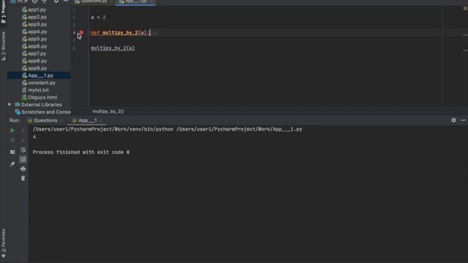Hide the Run tool window with minus
Viewport: 468px width, 263px height.
pyautogui.click(x=463, y=120)
